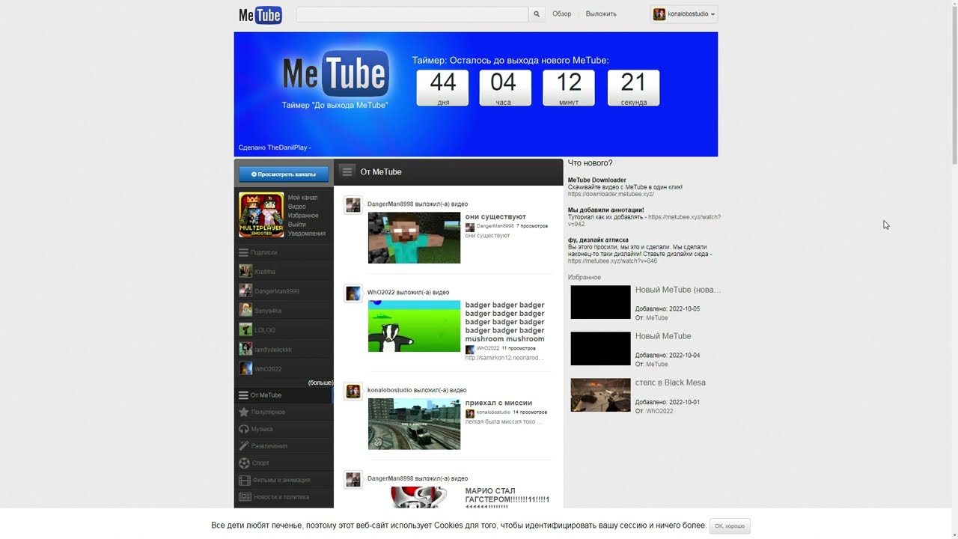Click konalobostudio name on feed post
Viewport: 958px width, 539px height.
click(389, 390)
